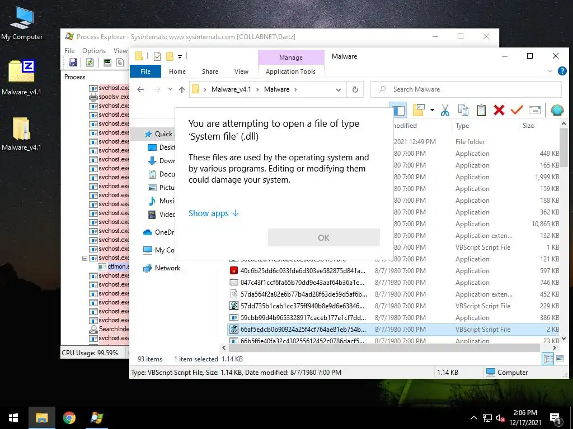Click muted volume icon in system tray
Image resolution: width=573 pixels, height=429 pixels.
click(x=500, y=418)
